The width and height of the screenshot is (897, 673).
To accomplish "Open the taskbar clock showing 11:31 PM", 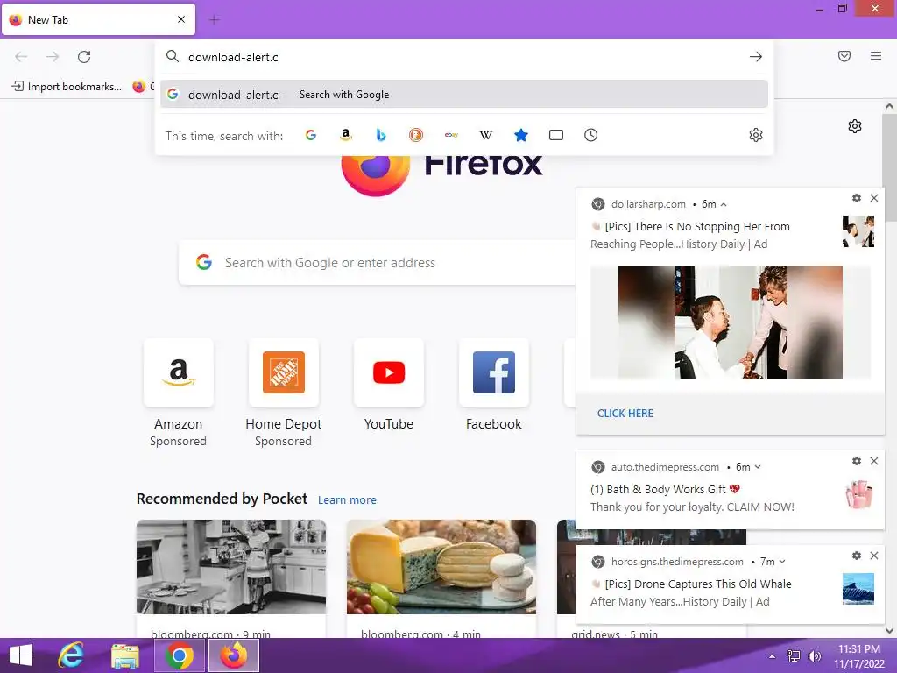I will pos(859,655).
